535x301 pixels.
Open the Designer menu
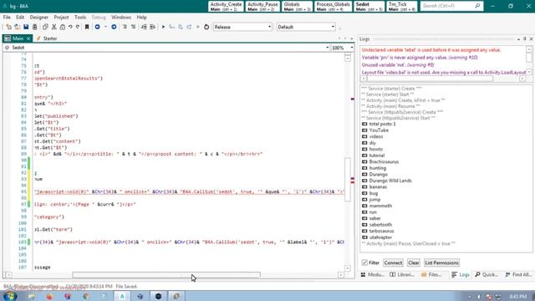pos(39,17)
